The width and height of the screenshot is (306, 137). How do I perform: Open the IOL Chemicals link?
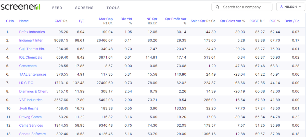pyautogui.click(x=31, y=57)
